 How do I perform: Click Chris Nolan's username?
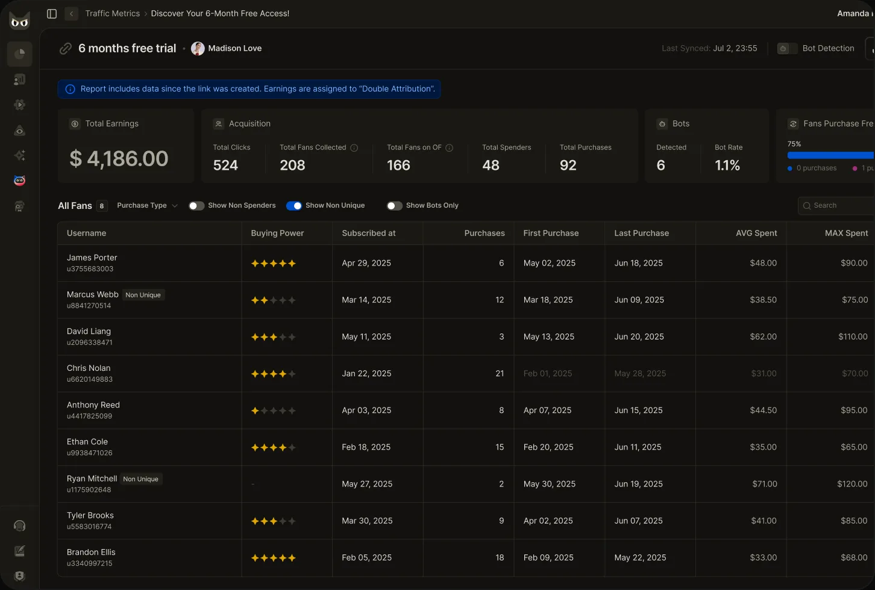89,368
